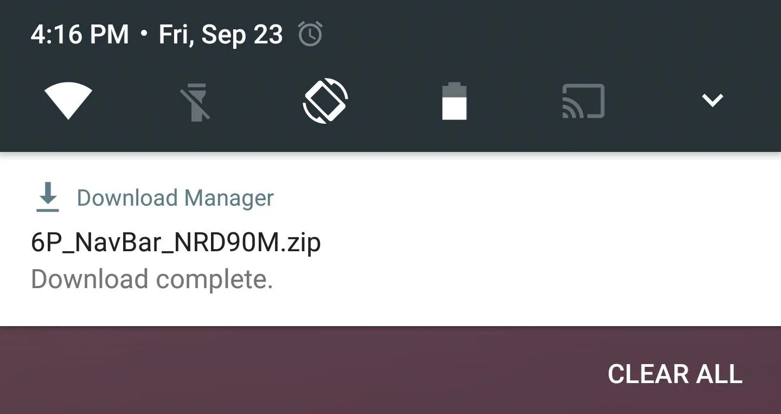This screenshot has width=781, height=414.
Task: Toggle the Wi-Fi quick settings icon
Action: 68,100
